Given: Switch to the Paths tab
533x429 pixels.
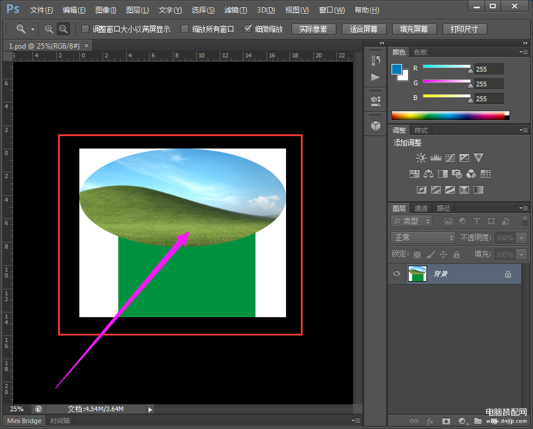Looking at the screenshot, I should [x=444, y=208].
